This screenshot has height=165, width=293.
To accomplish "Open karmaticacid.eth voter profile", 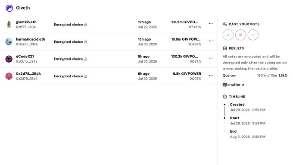I will (31, 39).
